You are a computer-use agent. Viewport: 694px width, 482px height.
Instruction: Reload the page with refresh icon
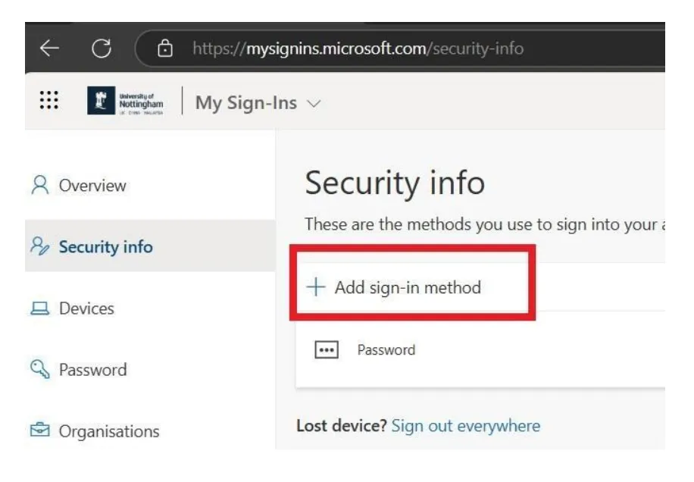tap(102, 49)
